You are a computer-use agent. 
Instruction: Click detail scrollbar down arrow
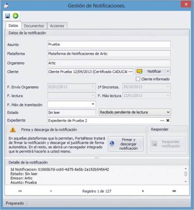[186, 182]
